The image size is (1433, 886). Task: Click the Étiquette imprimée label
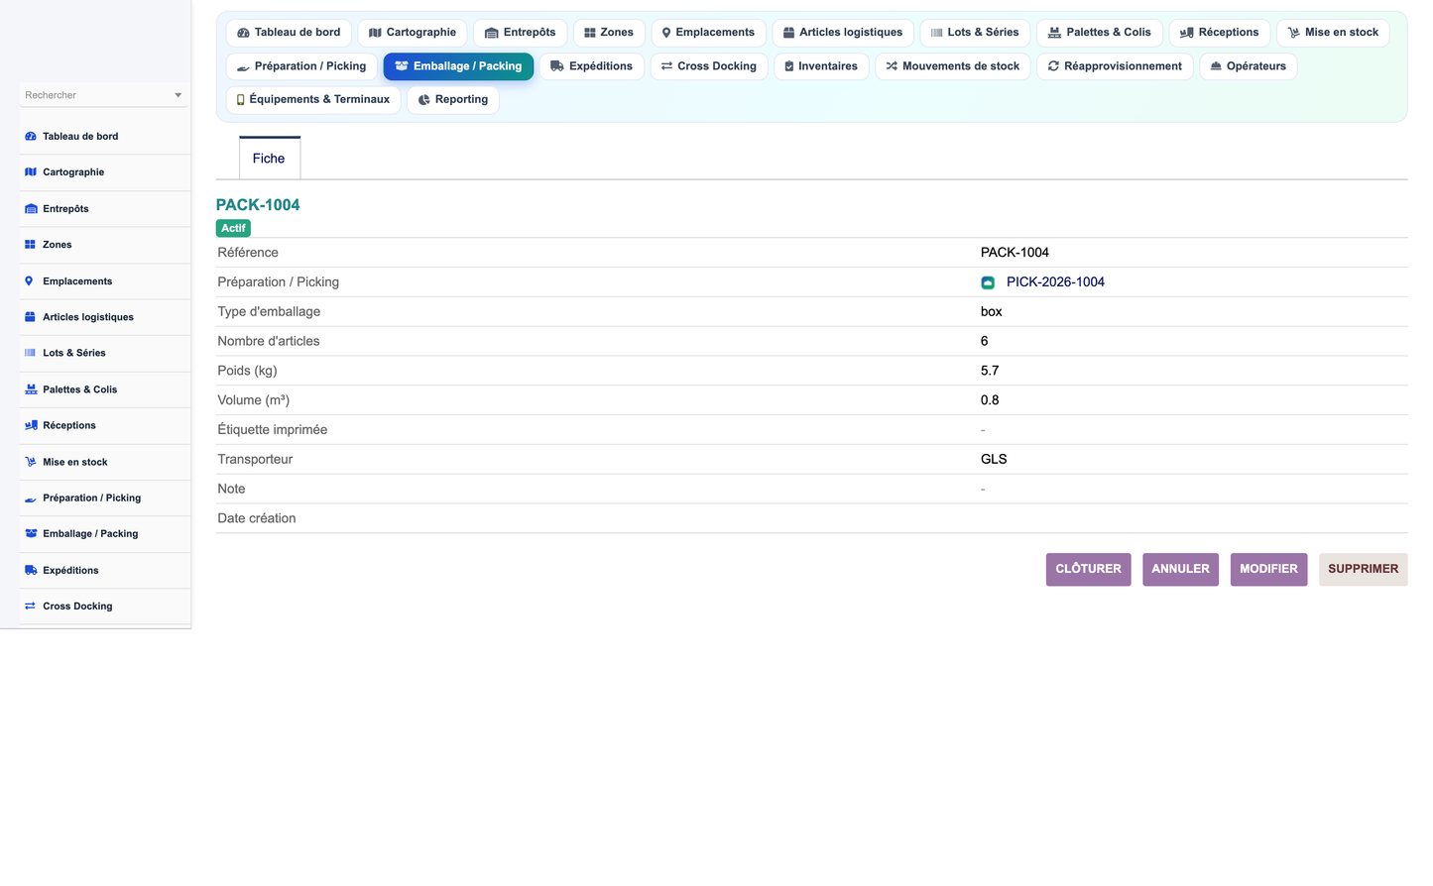pyautogui.click(x=273, y=430)
